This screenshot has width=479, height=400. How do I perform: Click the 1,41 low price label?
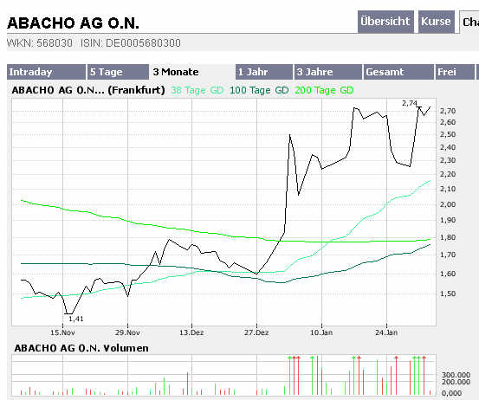coord(76,319)
